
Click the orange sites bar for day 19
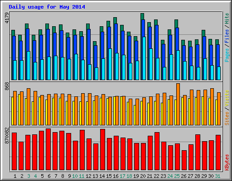(x=137, y=112)
